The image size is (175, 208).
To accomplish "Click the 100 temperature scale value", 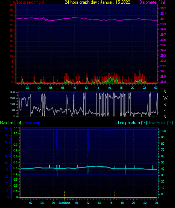I will point(163,131).
